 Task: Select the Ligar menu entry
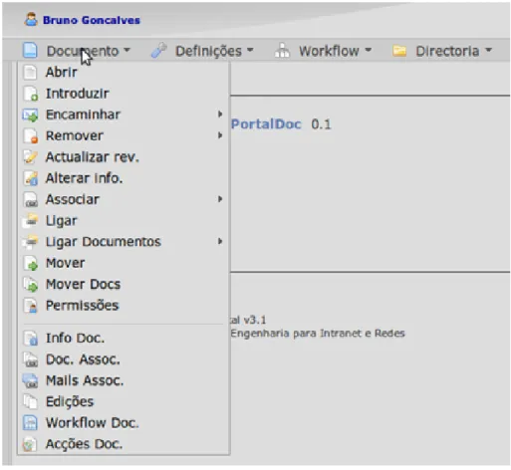coord(124,221)
